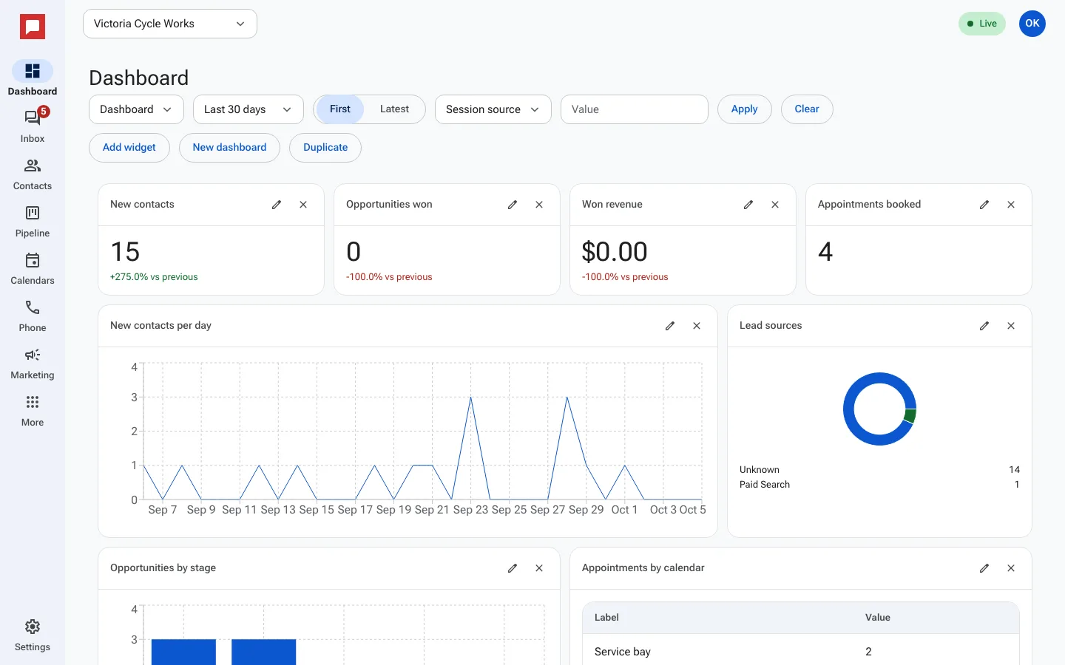1065x665 pixels.
Task: Click the New contacts count 15
Action: [x=125, y=252]
